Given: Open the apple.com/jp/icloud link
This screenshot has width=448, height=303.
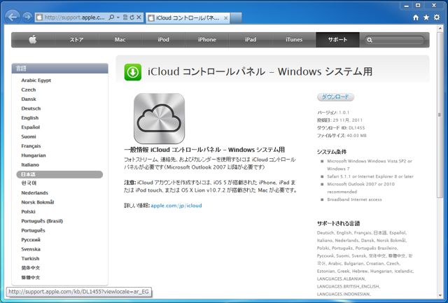Looking at the screenshot, I should (176, 206).
